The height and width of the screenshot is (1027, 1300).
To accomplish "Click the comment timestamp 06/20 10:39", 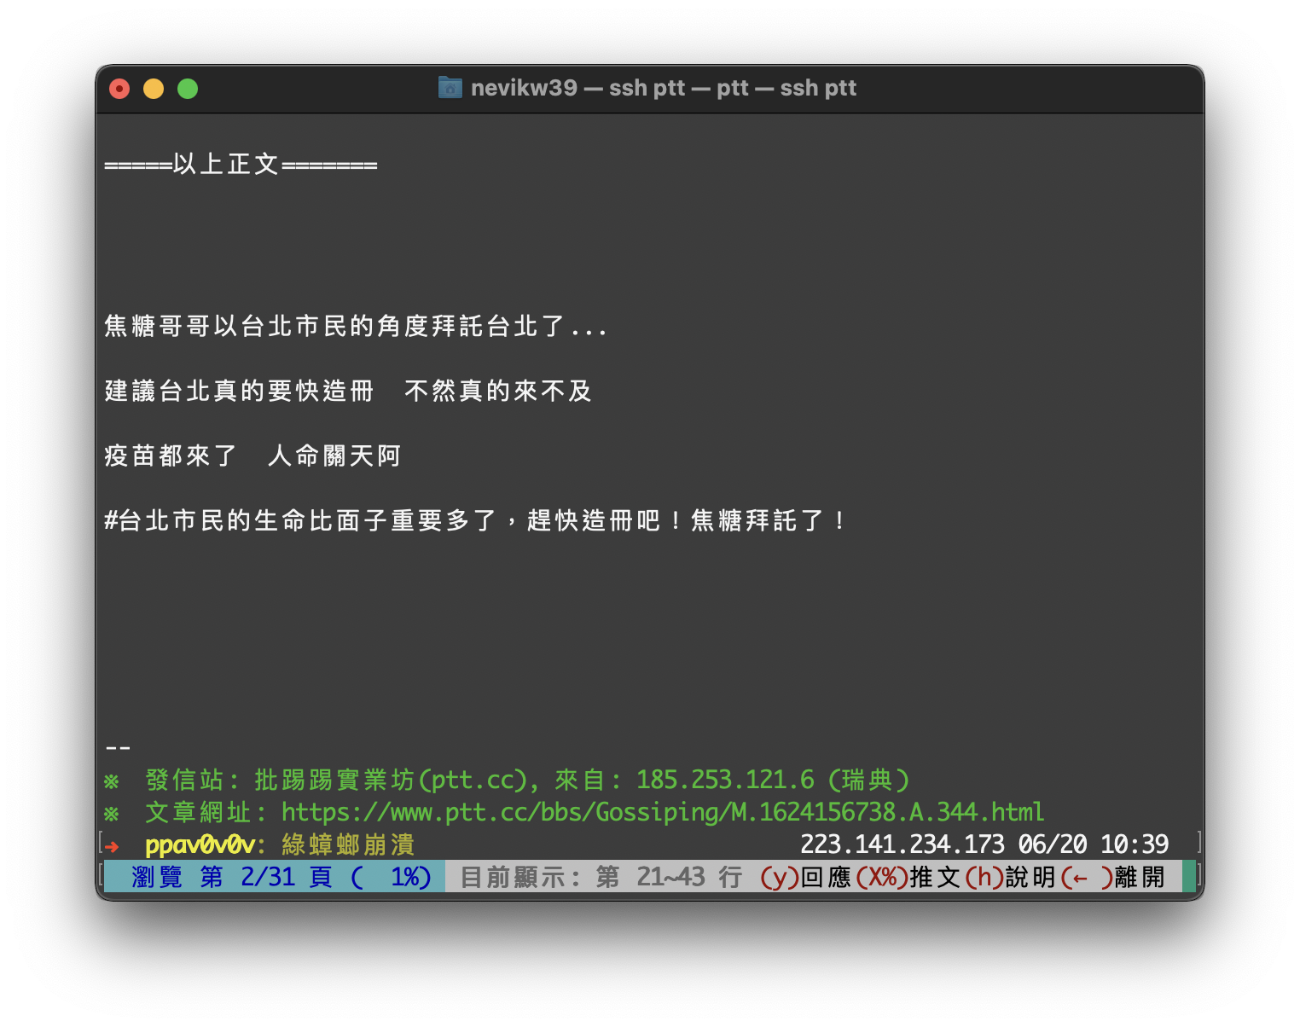I will pos(1094,844).
